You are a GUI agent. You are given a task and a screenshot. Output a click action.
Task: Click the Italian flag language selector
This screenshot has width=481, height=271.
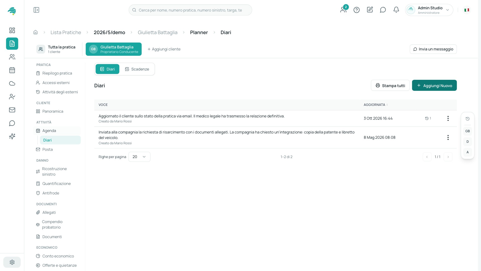pyautogui.click(x=466, y=10)
